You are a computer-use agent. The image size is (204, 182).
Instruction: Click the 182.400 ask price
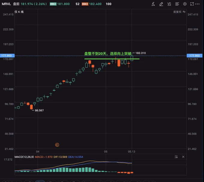pos(95,4)
